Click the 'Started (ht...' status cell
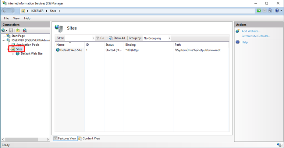Viewport: 284px width, 148px height. 114,50
